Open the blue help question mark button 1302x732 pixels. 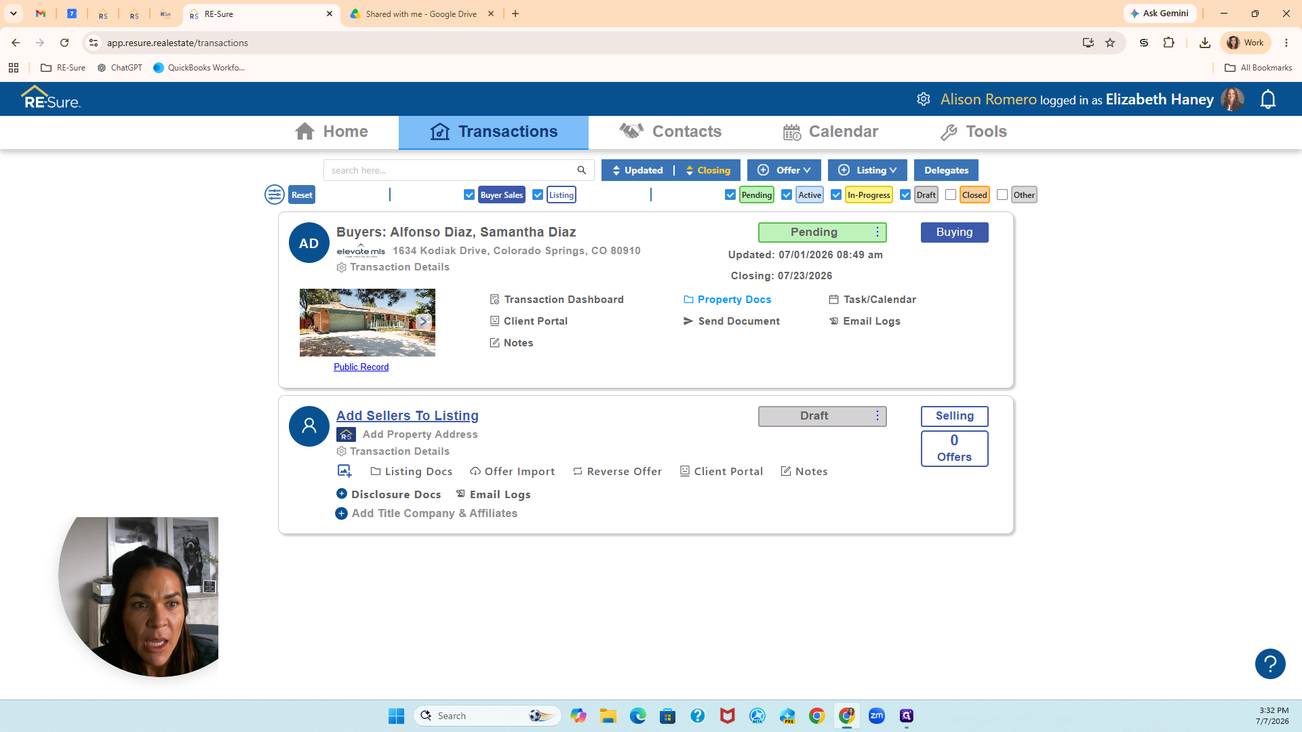pos(1270,664)
